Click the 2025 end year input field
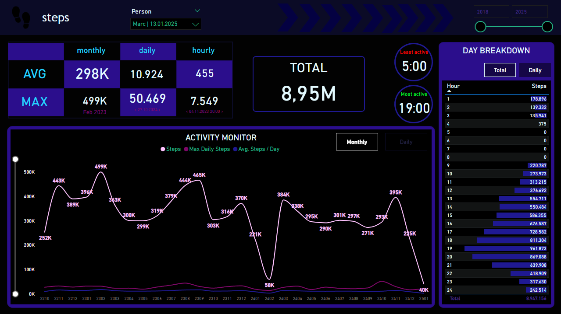 [x=529, y=12]
